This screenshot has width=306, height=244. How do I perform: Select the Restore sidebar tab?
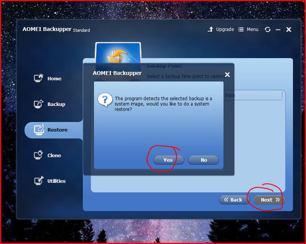[x=54, y=130]
